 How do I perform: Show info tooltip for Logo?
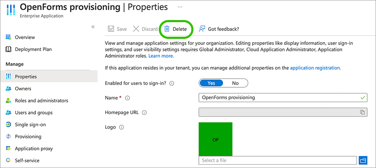point(122,127)
